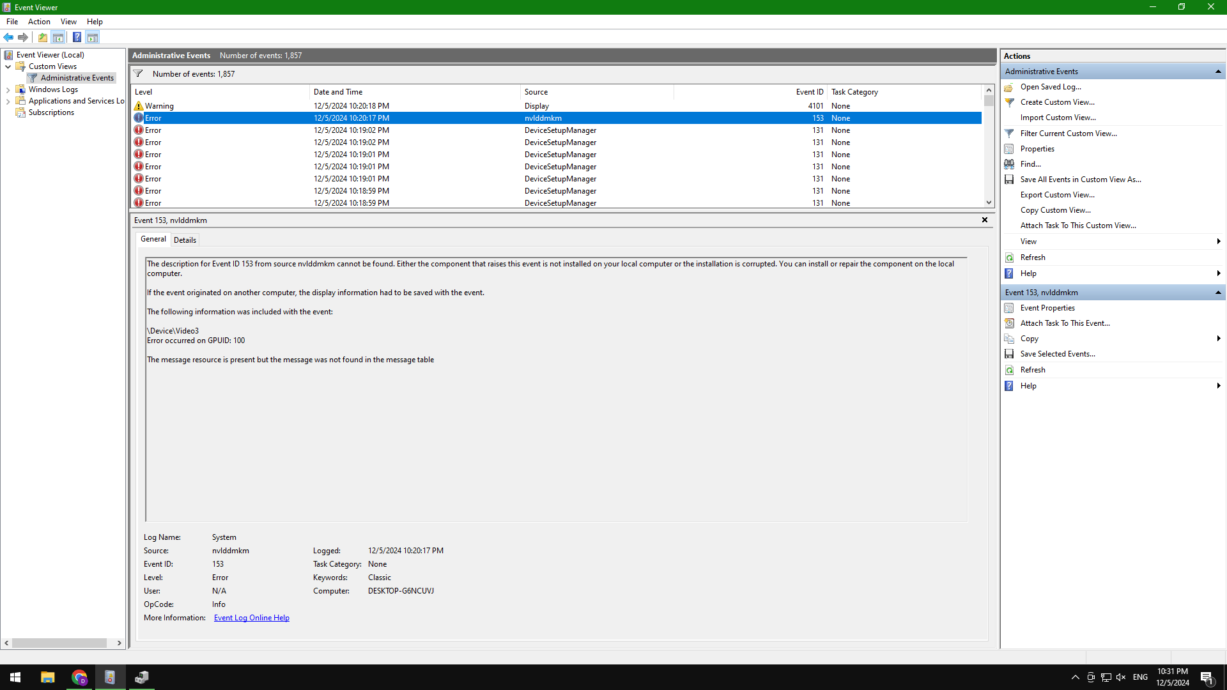This screenshot has width=1227, height=690.
Task: Click the Save All Events floppy icon
Action: coord(1009,180)
